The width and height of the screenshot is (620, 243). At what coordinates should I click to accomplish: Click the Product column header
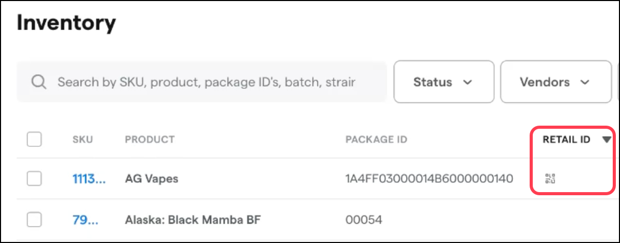point(150,140)
